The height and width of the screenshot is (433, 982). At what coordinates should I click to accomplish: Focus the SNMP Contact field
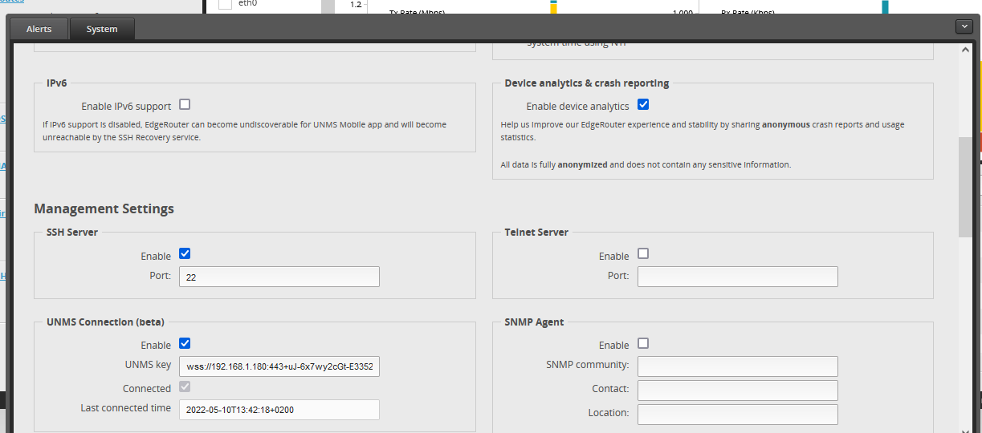(x=737, y=390)
